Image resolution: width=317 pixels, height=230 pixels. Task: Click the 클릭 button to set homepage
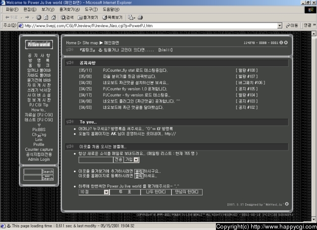coord(139,176)
